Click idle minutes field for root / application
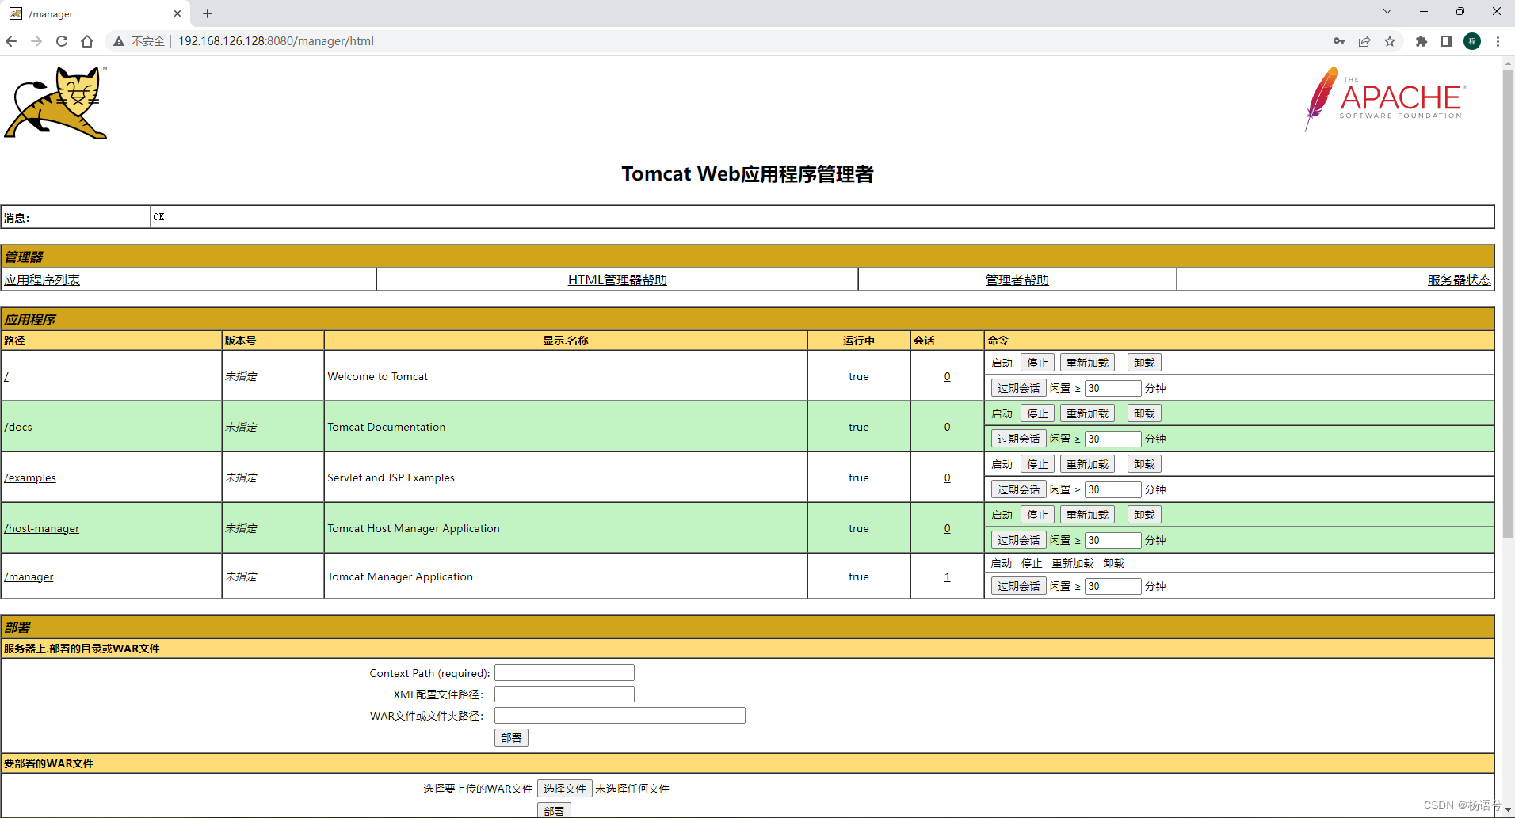Screen dimensions: 1515x818 (1112, 388)
